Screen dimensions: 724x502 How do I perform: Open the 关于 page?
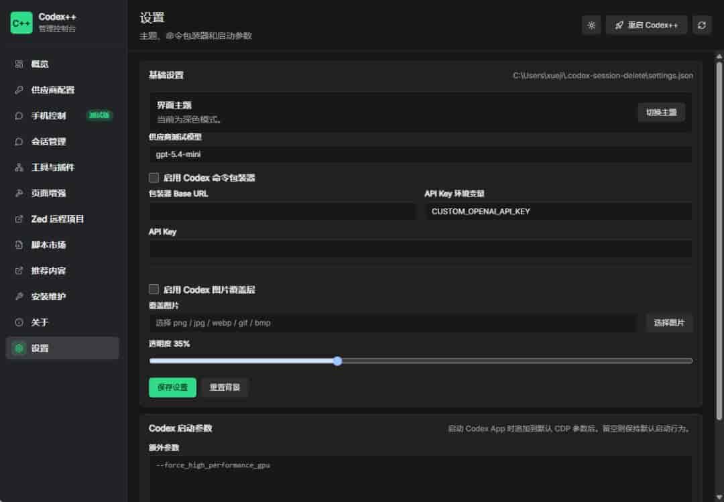click(x=62, y=323)
